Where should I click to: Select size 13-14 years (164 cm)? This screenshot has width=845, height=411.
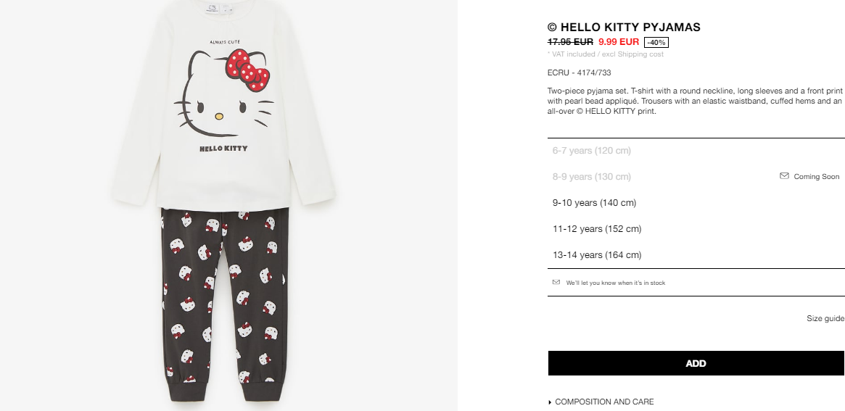[696, 254]
